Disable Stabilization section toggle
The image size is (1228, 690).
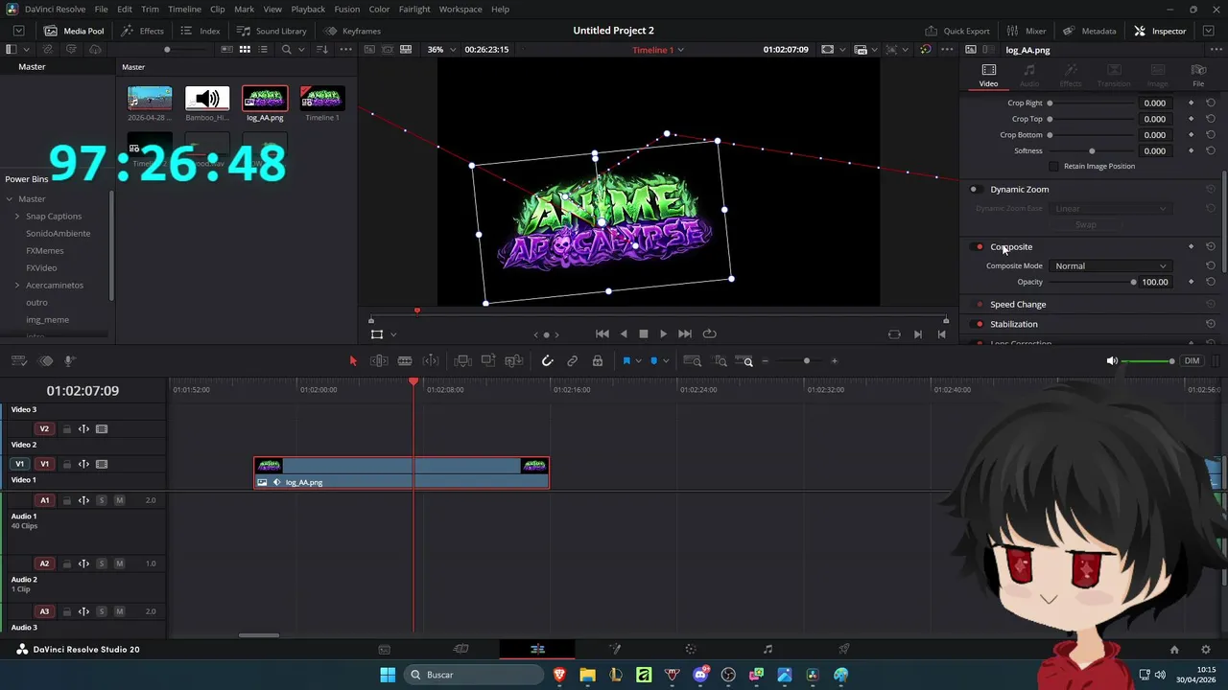click(979, 324)
